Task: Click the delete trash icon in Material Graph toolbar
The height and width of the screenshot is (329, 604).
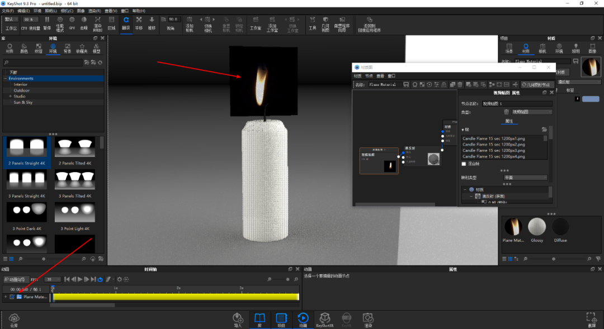Action: (460, 85)
